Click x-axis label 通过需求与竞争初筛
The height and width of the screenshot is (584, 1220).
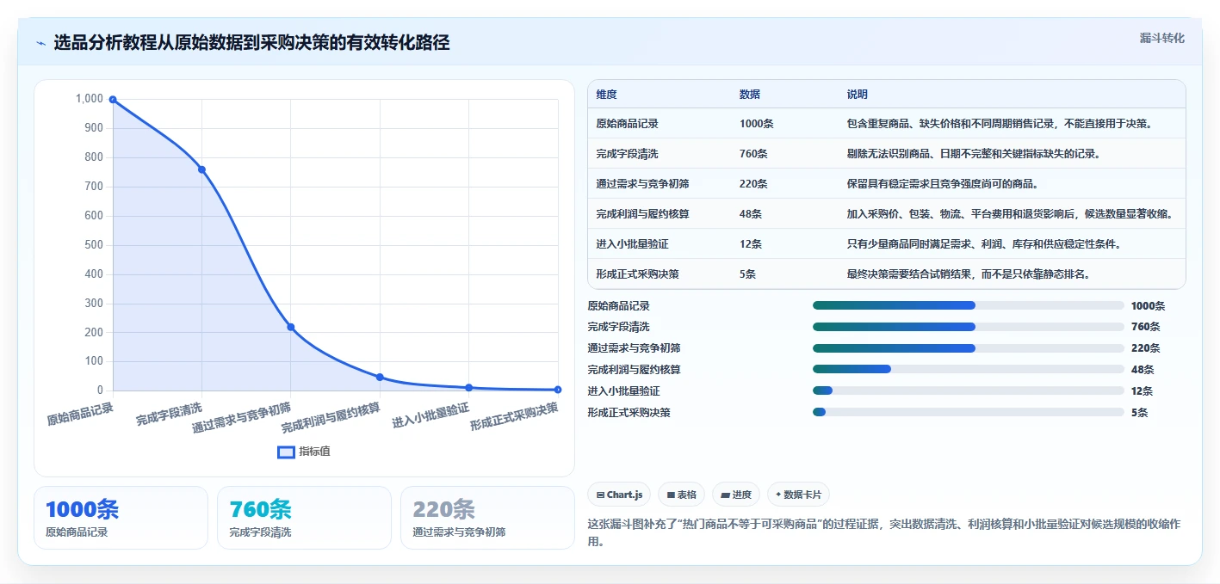coord(241,417)
